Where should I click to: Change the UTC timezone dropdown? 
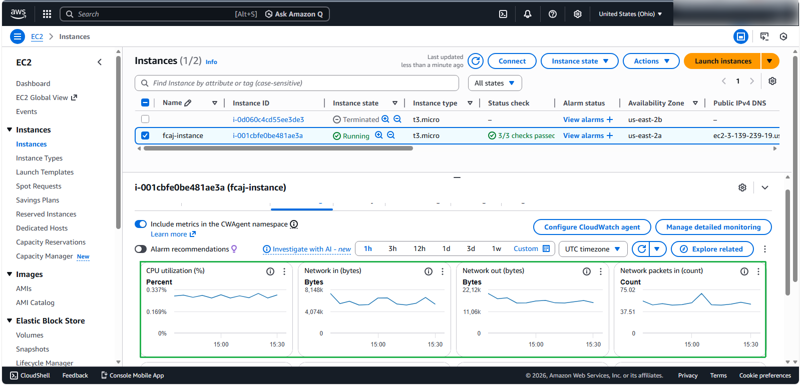pyautogui.click(x=593, y=249)
